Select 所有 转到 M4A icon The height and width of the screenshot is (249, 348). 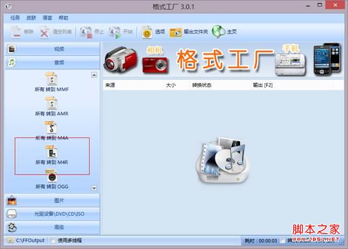point(52,127)
